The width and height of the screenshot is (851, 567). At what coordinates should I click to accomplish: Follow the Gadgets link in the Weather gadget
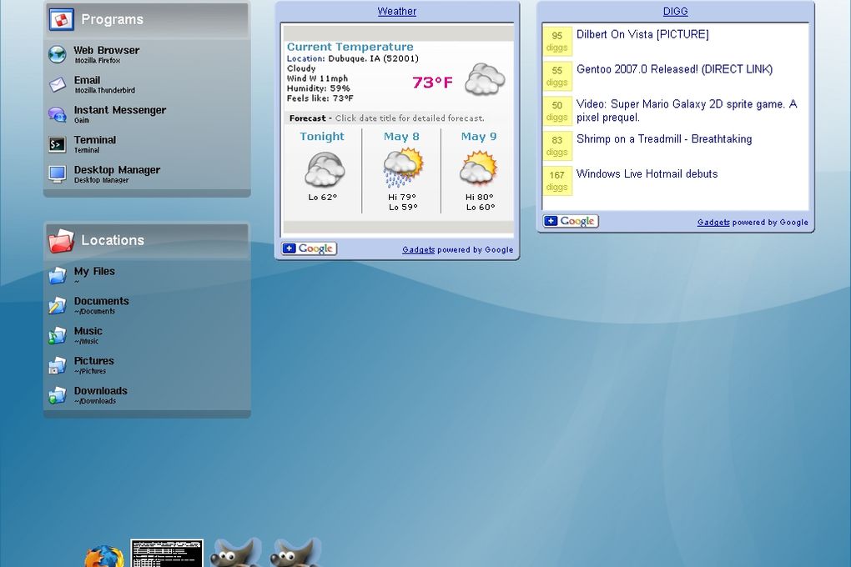(x=419, y=249)
